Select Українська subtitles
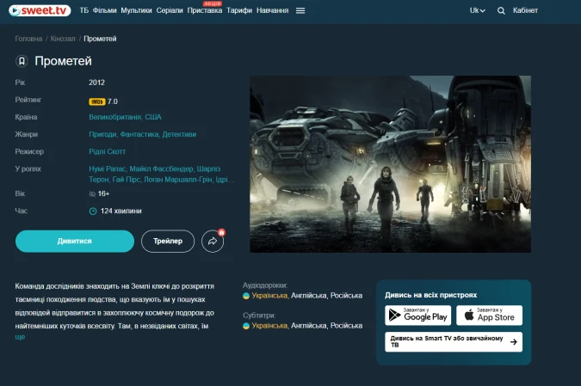 click(269, 326)
